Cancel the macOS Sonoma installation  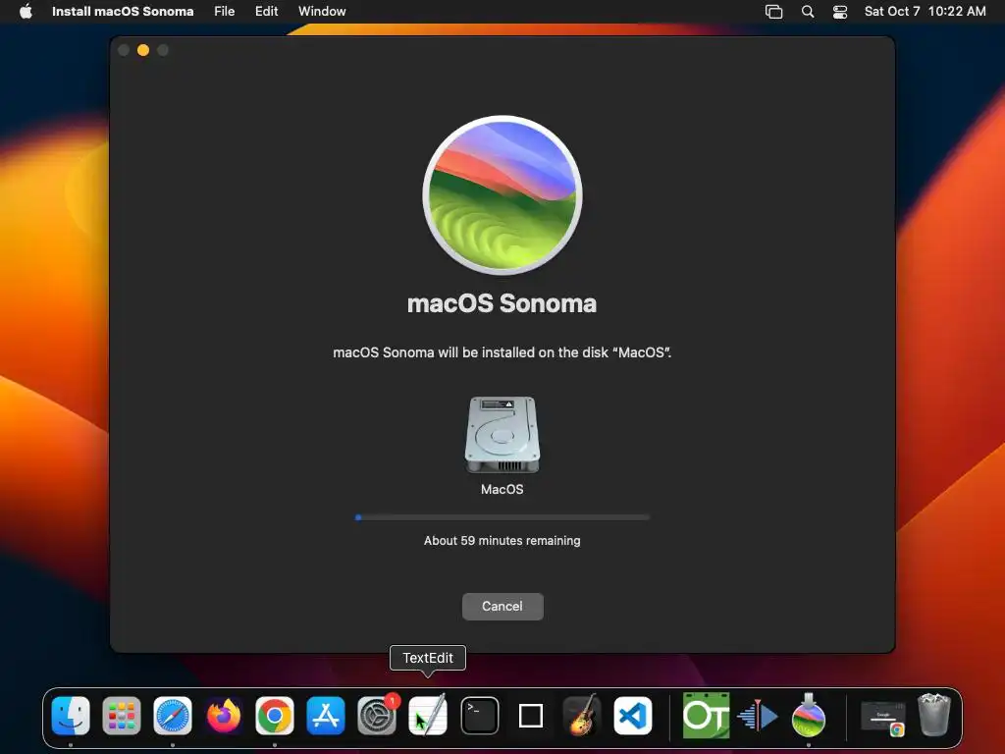click(502, 607)
